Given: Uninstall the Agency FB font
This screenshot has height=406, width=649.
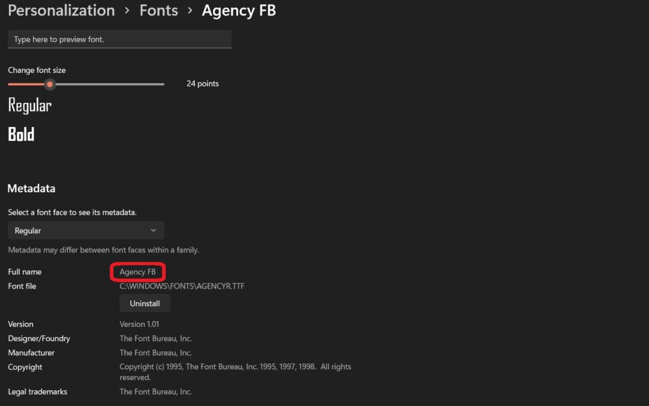Looking at the screenshot, I should click(145, 303).
